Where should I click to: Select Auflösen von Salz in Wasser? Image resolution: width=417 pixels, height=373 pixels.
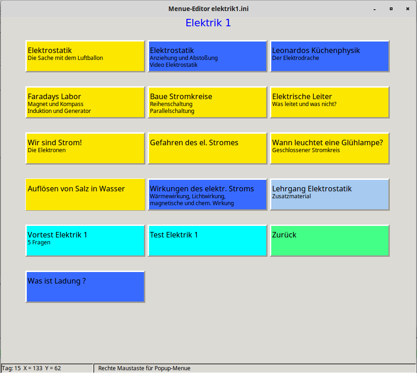(x=85, y=194)
